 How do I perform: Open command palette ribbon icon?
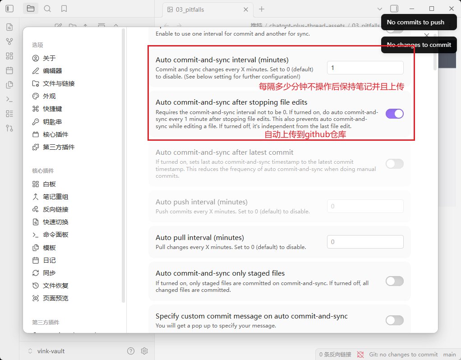[9, 99]
